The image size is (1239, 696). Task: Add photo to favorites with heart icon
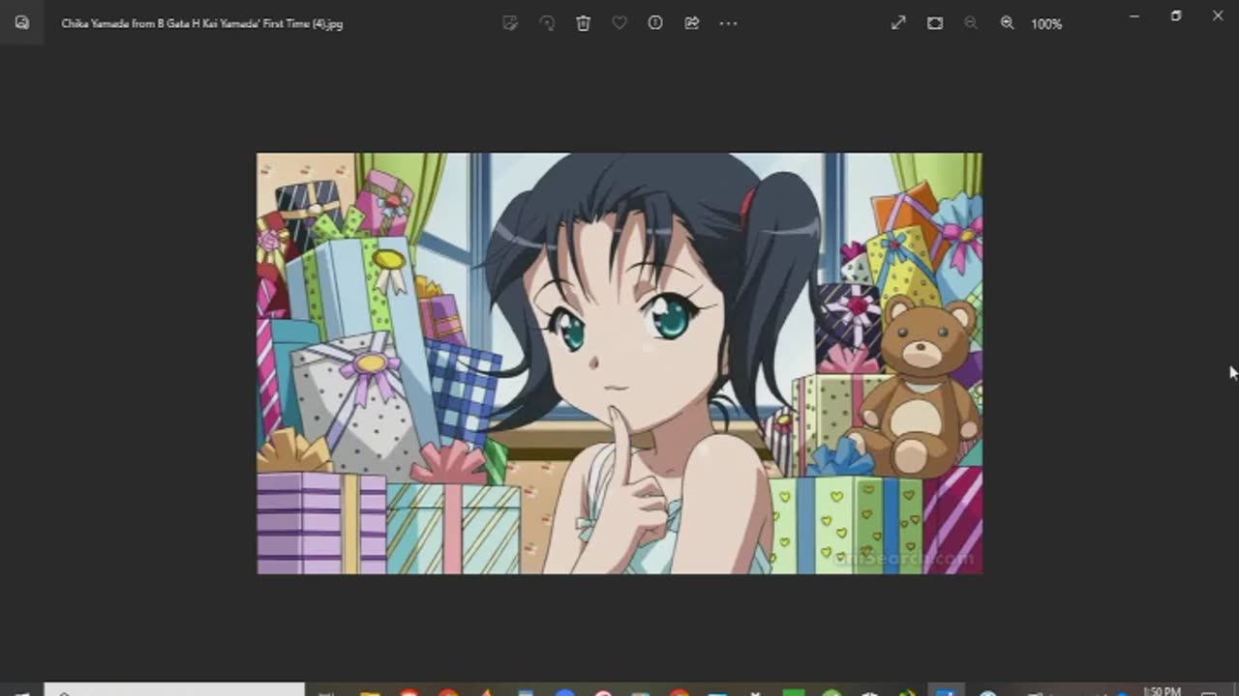(x=619, y=23)
